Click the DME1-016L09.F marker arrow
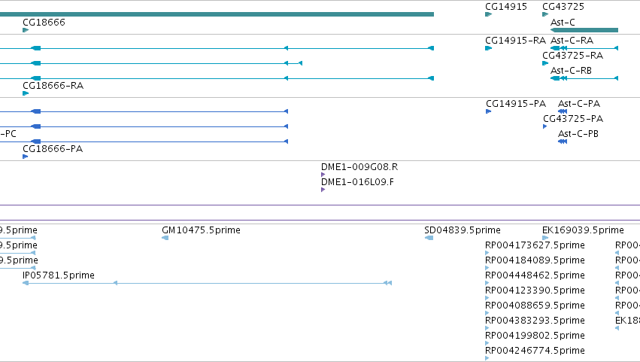 pos(323,190)
